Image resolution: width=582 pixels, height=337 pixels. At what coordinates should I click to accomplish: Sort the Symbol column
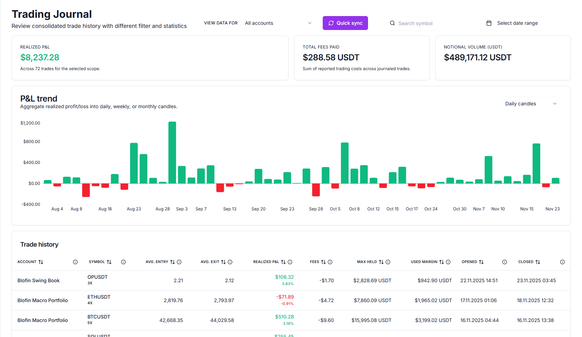coord(109,262)
